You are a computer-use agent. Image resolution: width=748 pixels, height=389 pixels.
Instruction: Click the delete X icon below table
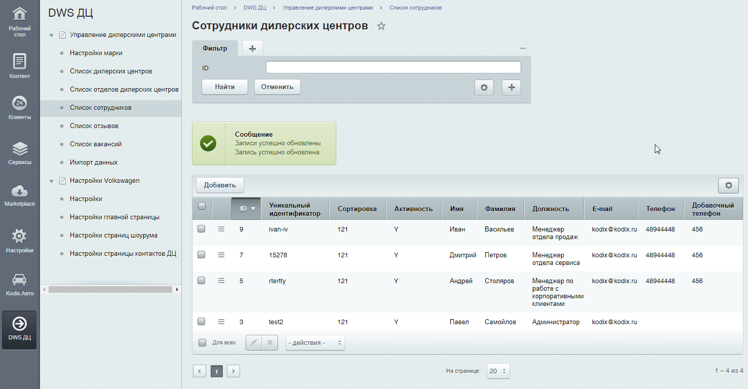[x=270, y=343]
